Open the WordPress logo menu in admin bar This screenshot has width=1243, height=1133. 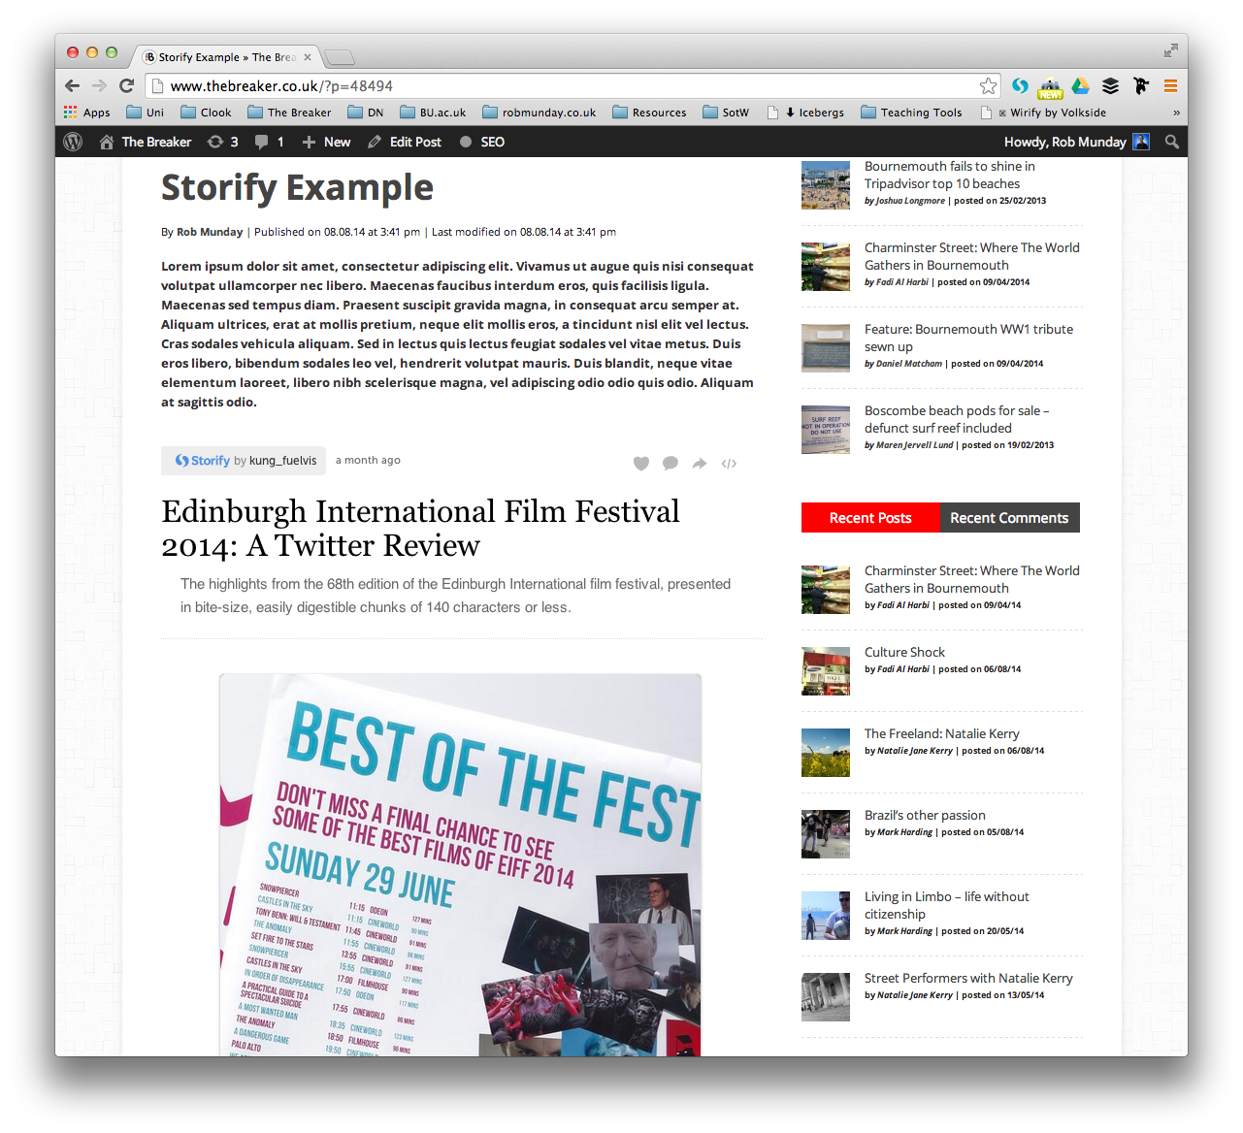pyautogui.click(x=73, y=142)
